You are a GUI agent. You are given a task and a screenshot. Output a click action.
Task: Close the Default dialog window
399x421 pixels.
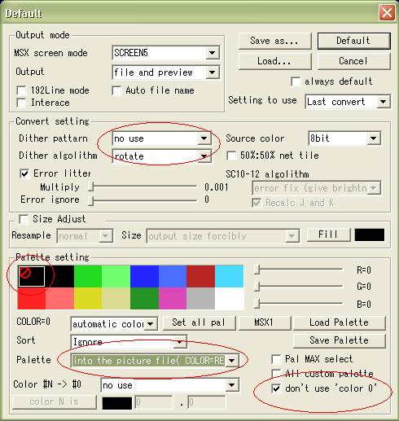click(387, 13)
